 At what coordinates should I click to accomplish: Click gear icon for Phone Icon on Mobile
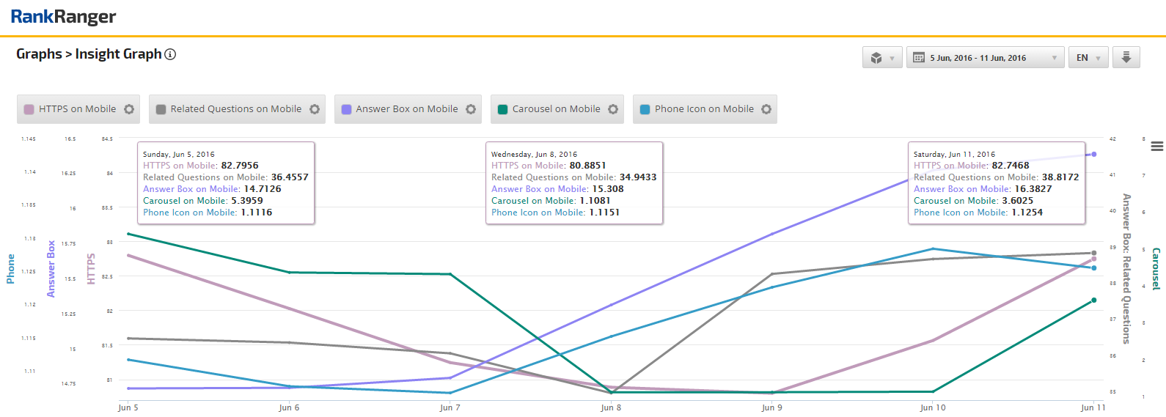point(766,109)
